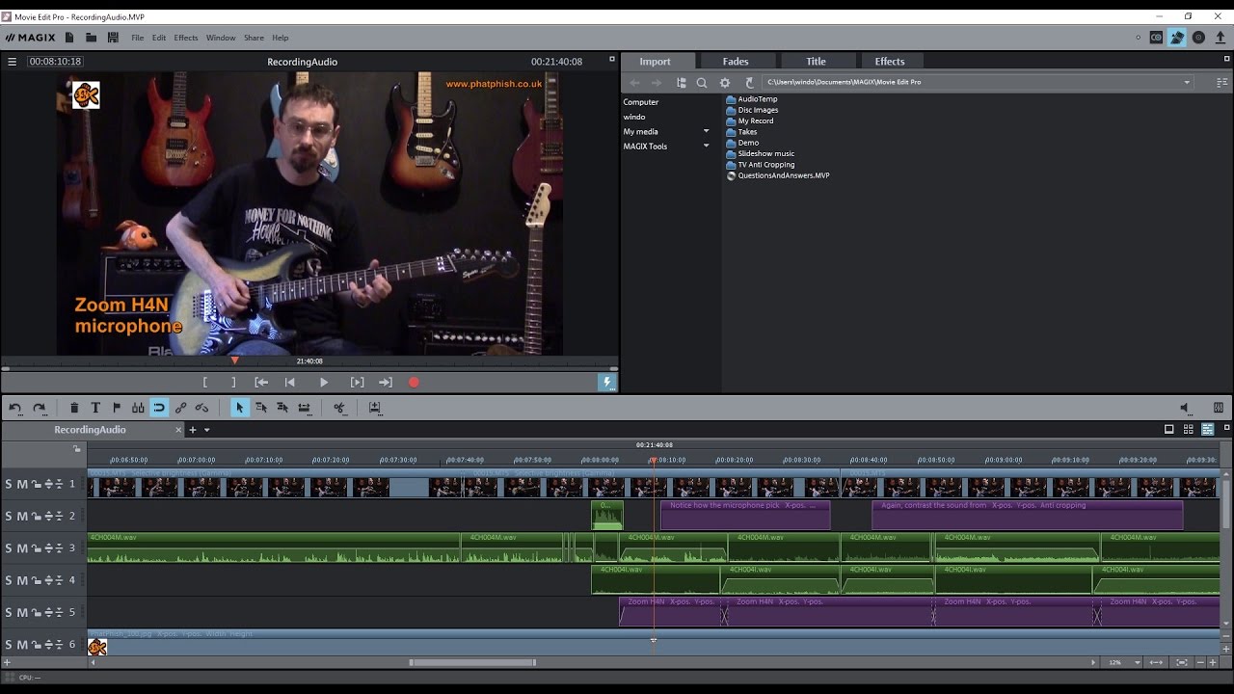Click the search magnifier in media pool
The image size is (1234, 694).
point(702,83)
